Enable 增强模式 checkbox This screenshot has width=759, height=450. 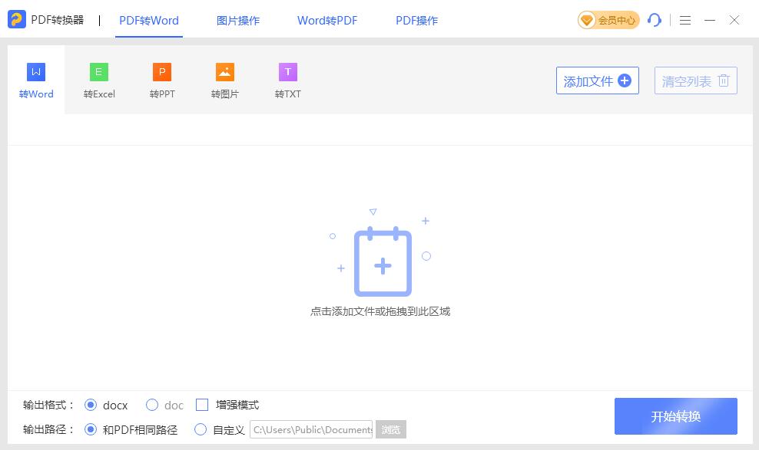coord(203,405)
